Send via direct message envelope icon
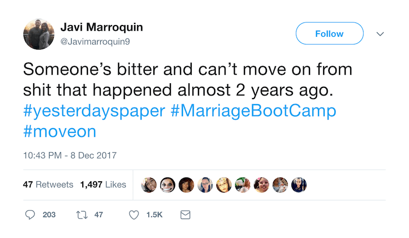Image resolution: width=409 pixels, height=238 pixels. tap(185, 215)
